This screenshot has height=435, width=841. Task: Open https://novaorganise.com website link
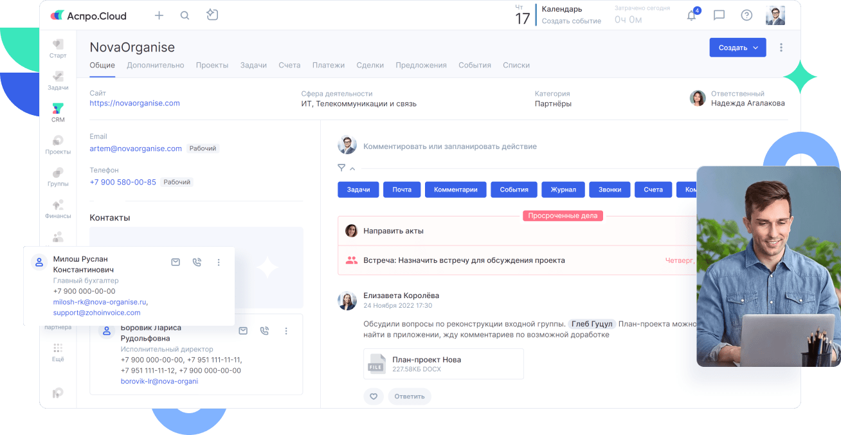(x=134, y=103)
